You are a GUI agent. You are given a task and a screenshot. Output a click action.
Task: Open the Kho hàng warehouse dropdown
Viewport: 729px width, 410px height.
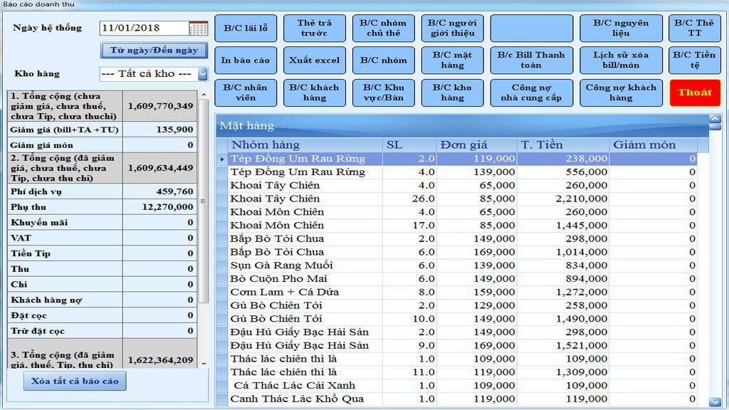203,74
